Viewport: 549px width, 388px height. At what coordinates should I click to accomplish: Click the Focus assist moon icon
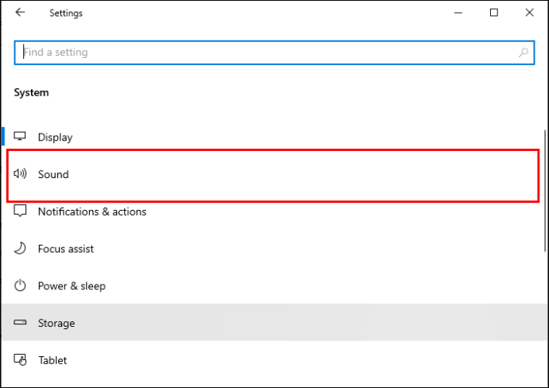pos(20,248)
